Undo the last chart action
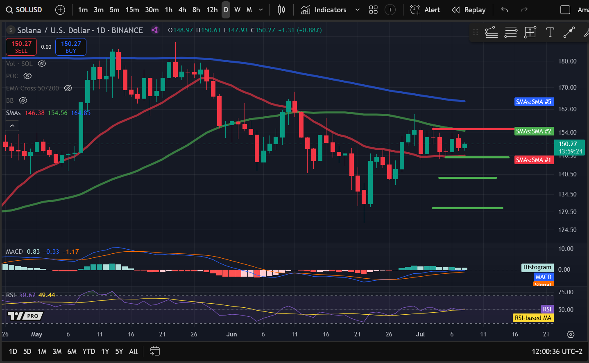 (505, 10)
